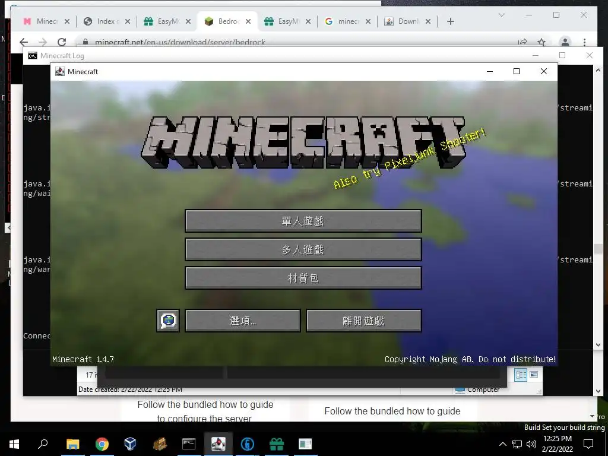Click the minecraft.net URL in the address bar

pyautogui.click(x=180, y=42)
